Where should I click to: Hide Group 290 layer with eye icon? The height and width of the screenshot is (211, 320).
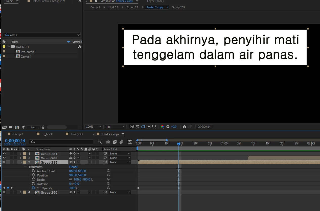4,192
